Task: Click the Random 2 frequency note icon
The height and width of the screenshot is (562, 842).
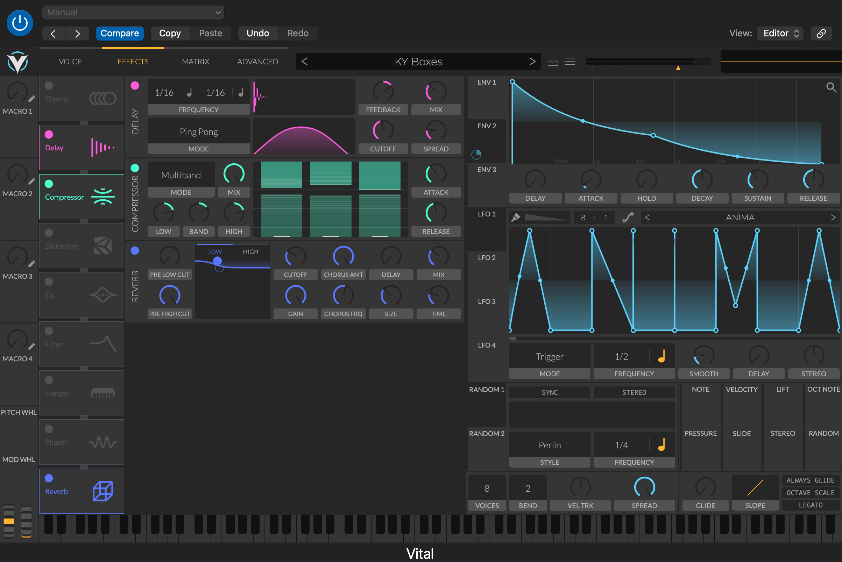Action: pos(662,445)
